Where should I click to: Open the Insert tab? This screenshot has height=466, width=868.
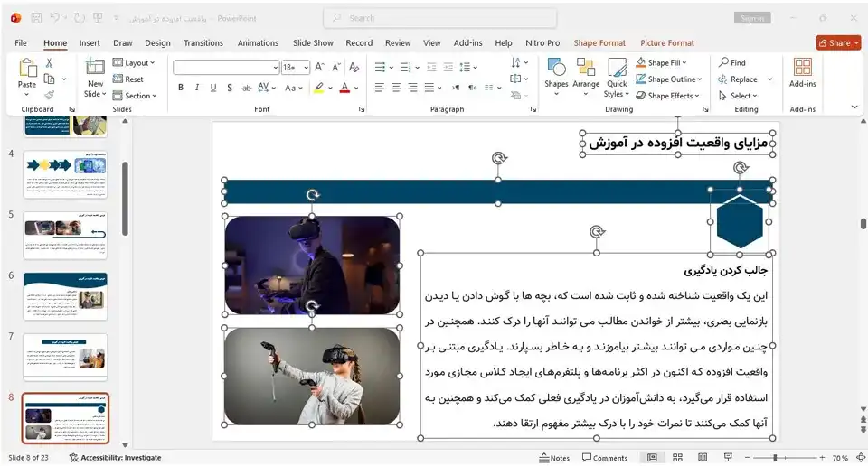90,43
